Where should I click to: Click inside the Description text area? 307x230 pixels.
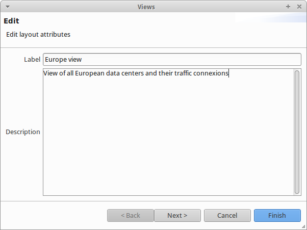pyautogui.click(x=168, y=132)
